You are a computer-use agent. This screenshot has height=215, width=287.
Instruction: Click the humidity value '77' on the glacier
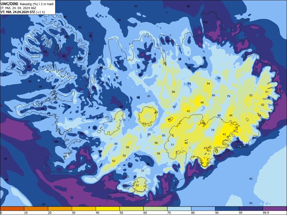click(x=172, y=145)
